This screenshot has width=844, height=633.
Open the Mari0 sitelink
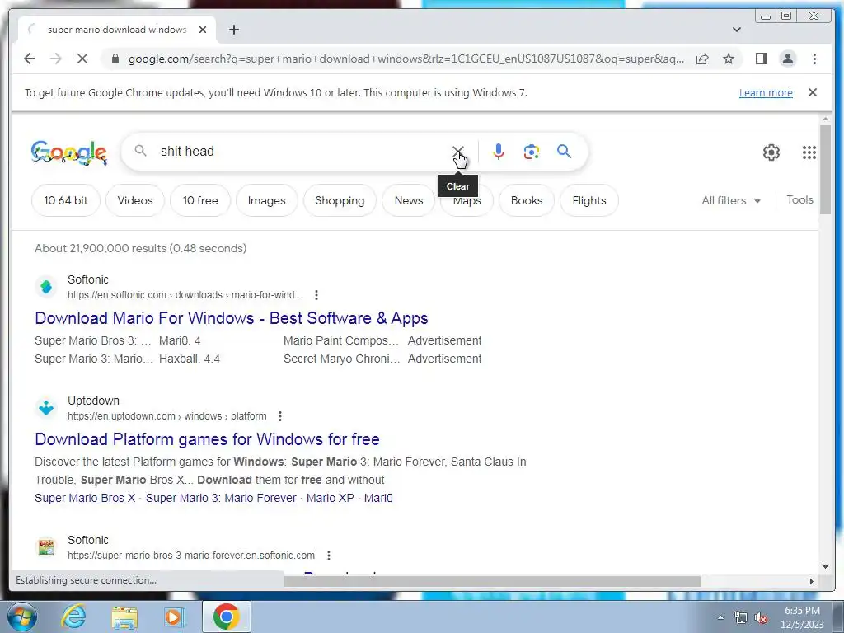[378, 498]
